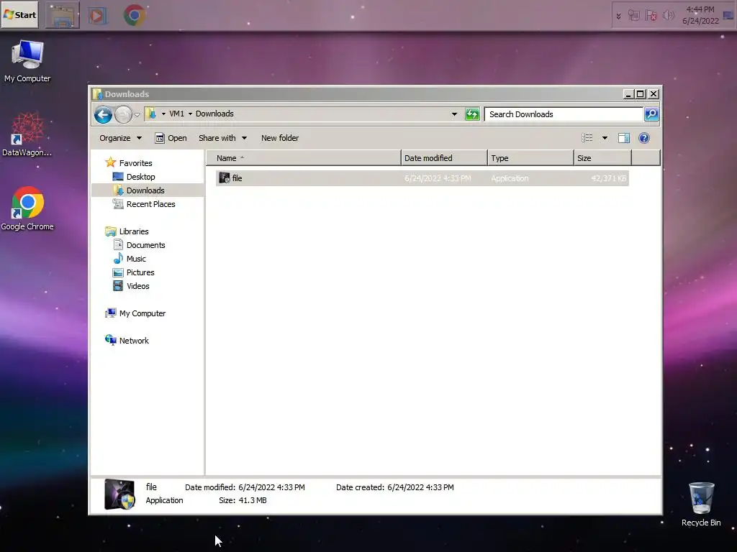Open the more view options dropdown
This screenshot has width=737, height=552.
click(x=605, y=138)
